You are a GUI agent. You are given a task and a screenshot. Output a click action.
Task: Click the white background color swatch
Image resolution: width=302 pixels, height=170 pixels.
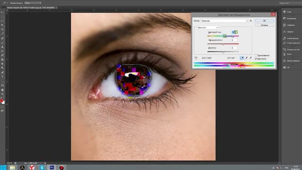click(x=3, y=103)
